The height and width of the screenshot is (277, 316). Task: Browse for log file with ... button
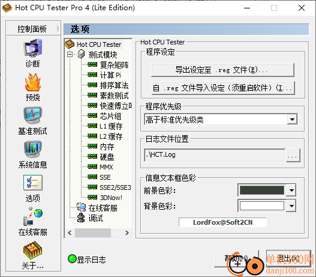(x=293, y=155)
